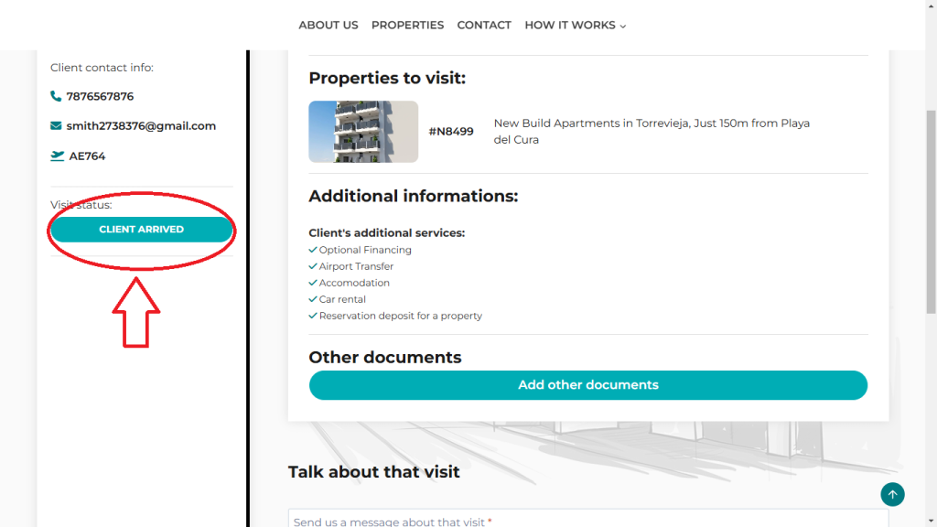
Task: Click checkmark beside Accomodation
Action: (313, 283)
